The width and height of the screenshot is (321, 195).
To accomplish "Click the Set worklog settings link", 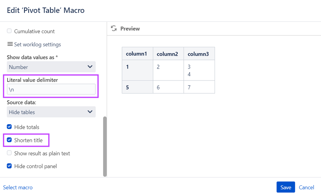I will (x=38, y=44).
